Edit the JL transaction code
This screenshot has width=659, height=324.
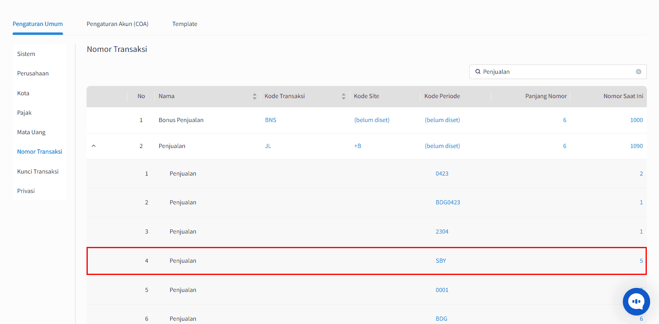click(268, 146)
